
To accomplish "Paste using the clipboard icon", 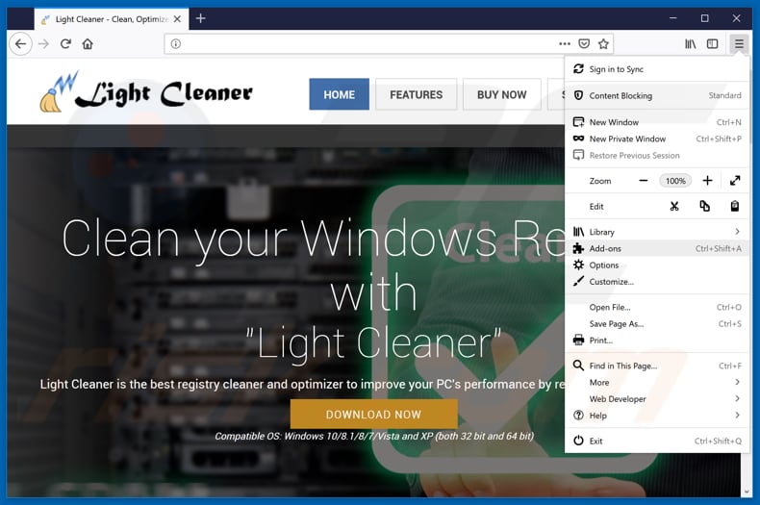I will [735, 207].
